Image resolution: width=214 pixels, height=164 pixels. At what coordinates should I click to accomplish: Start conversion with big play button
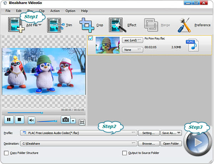click(x=197, y=142)
